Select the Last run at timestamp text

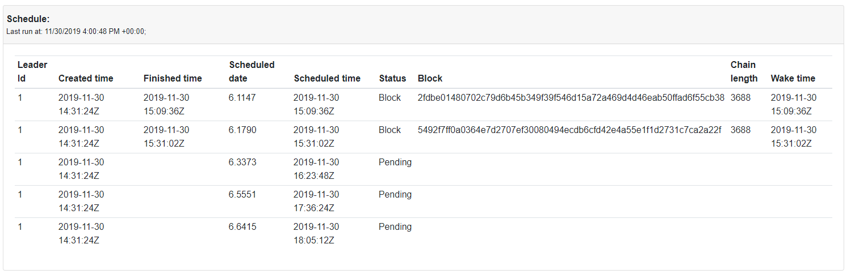76,32
